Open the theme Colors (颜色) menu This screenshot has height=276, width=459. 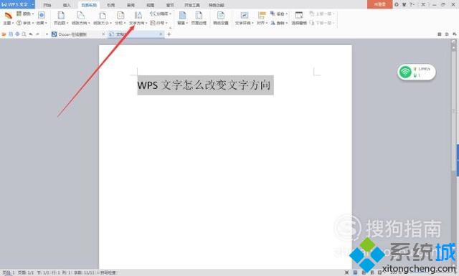[25, 14]
